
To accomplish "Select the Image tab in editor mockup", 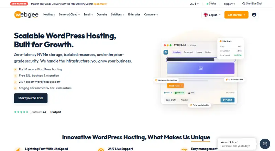I will 199,52.
